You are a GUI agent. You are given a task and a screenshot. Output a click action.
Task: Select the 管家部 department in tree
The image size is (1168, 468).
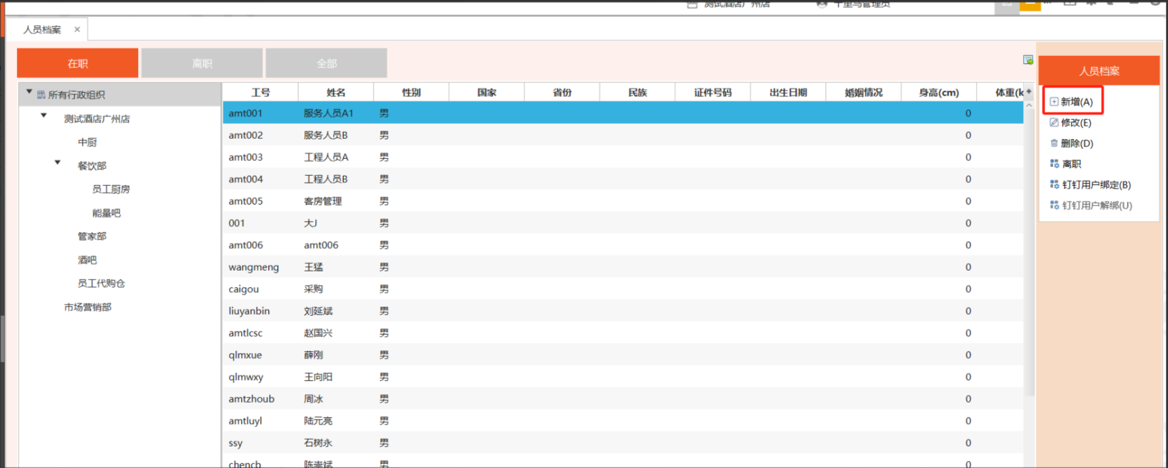point(92,236)
